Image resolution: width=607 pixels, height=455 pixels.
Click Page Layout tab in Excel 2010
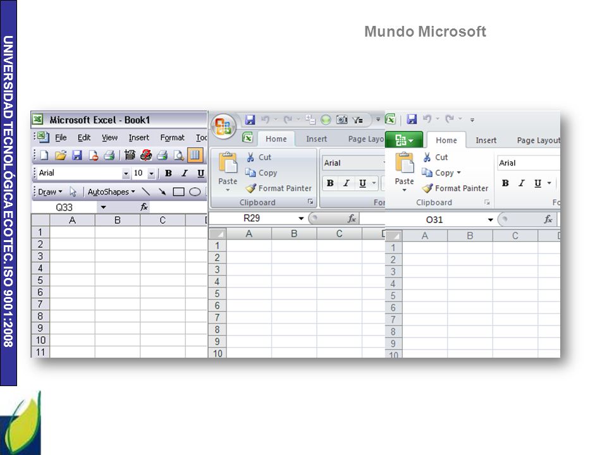click(539, 140)
